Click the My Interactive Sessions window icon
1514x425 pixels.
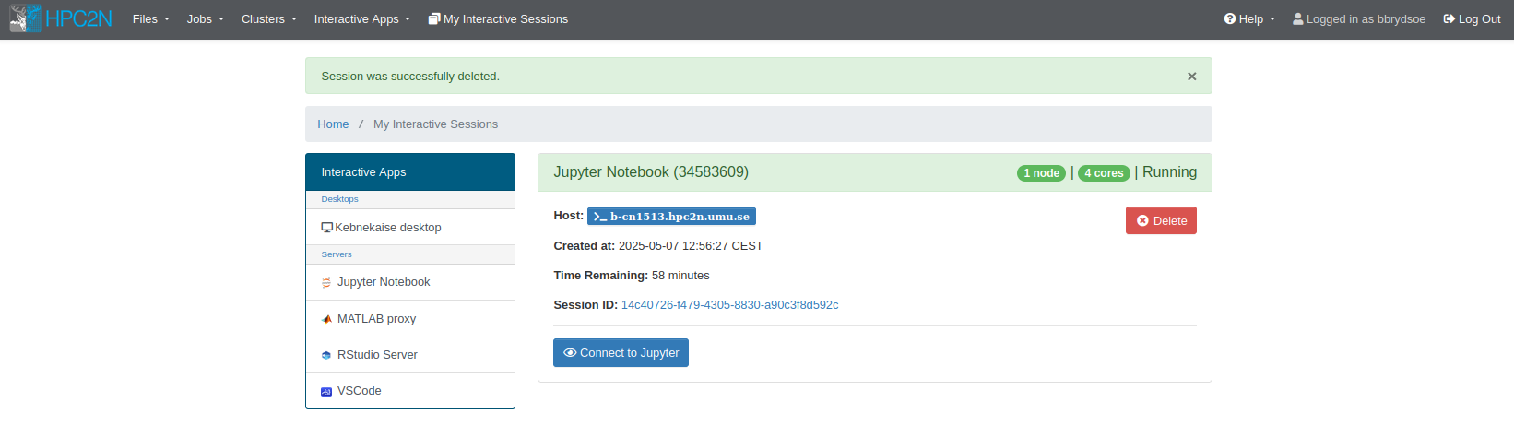click(x=434, y=18)
